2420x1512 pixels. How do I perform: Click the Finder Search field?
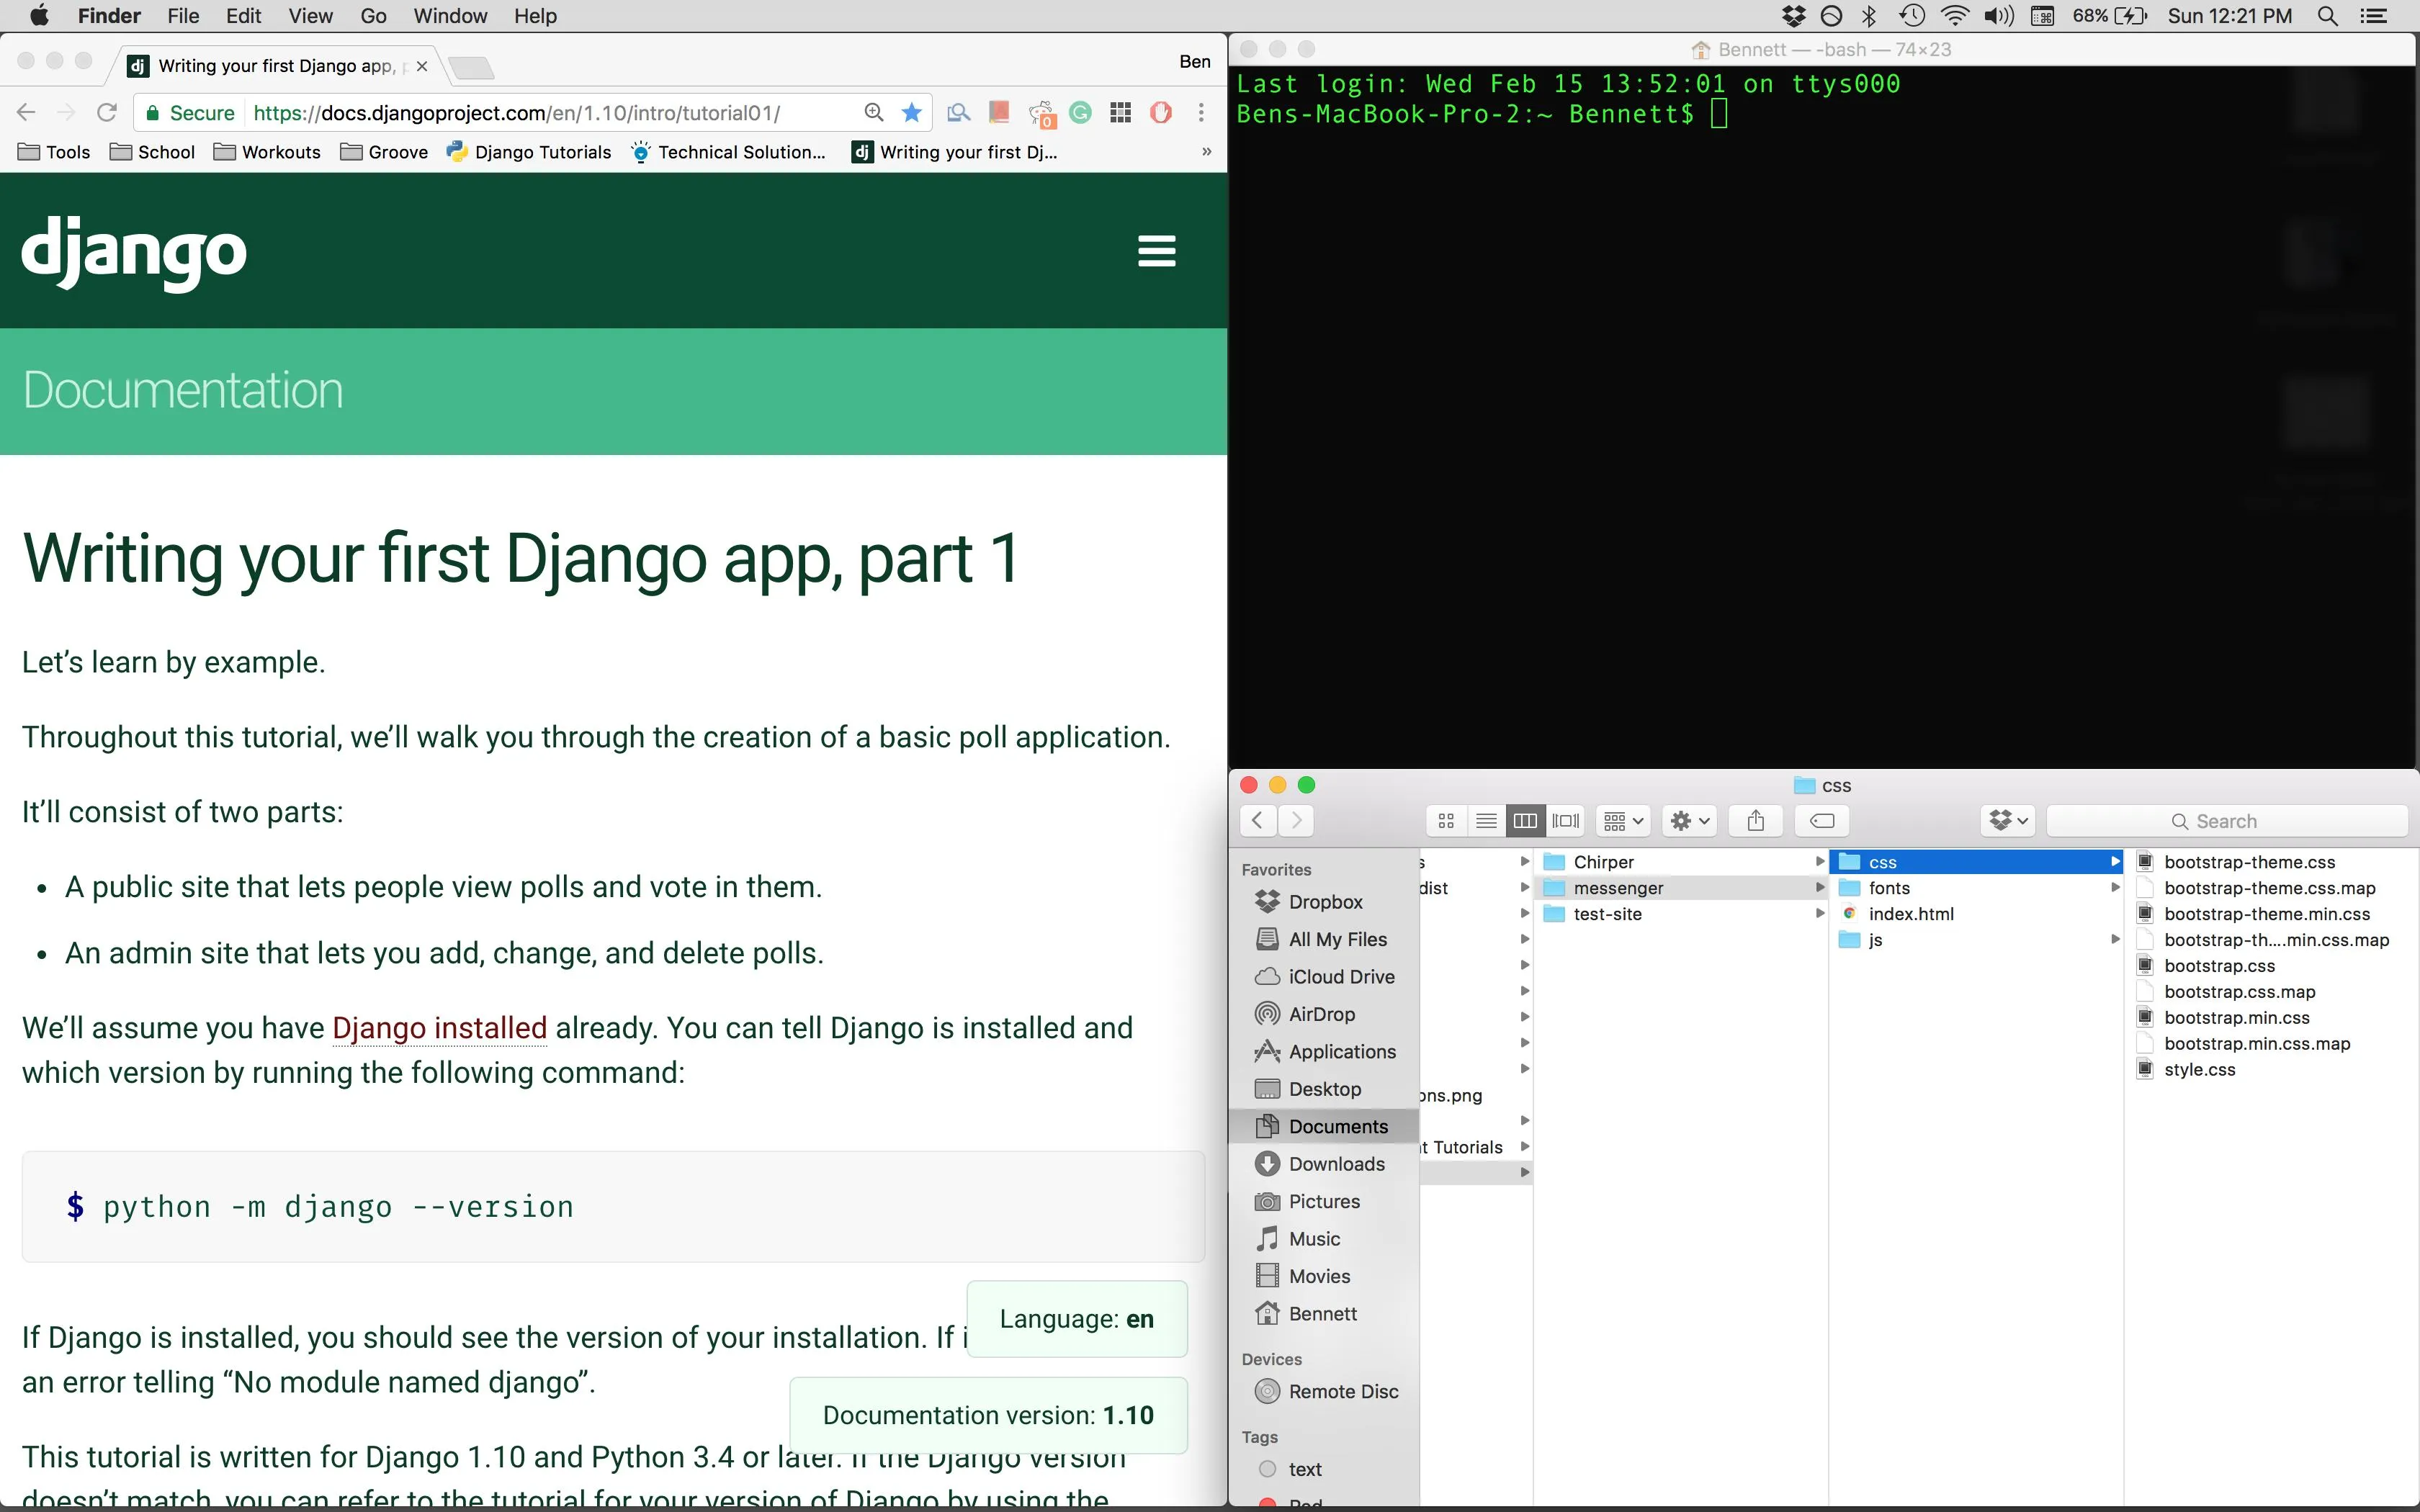pyautogui.click(x=2226, y=821)
